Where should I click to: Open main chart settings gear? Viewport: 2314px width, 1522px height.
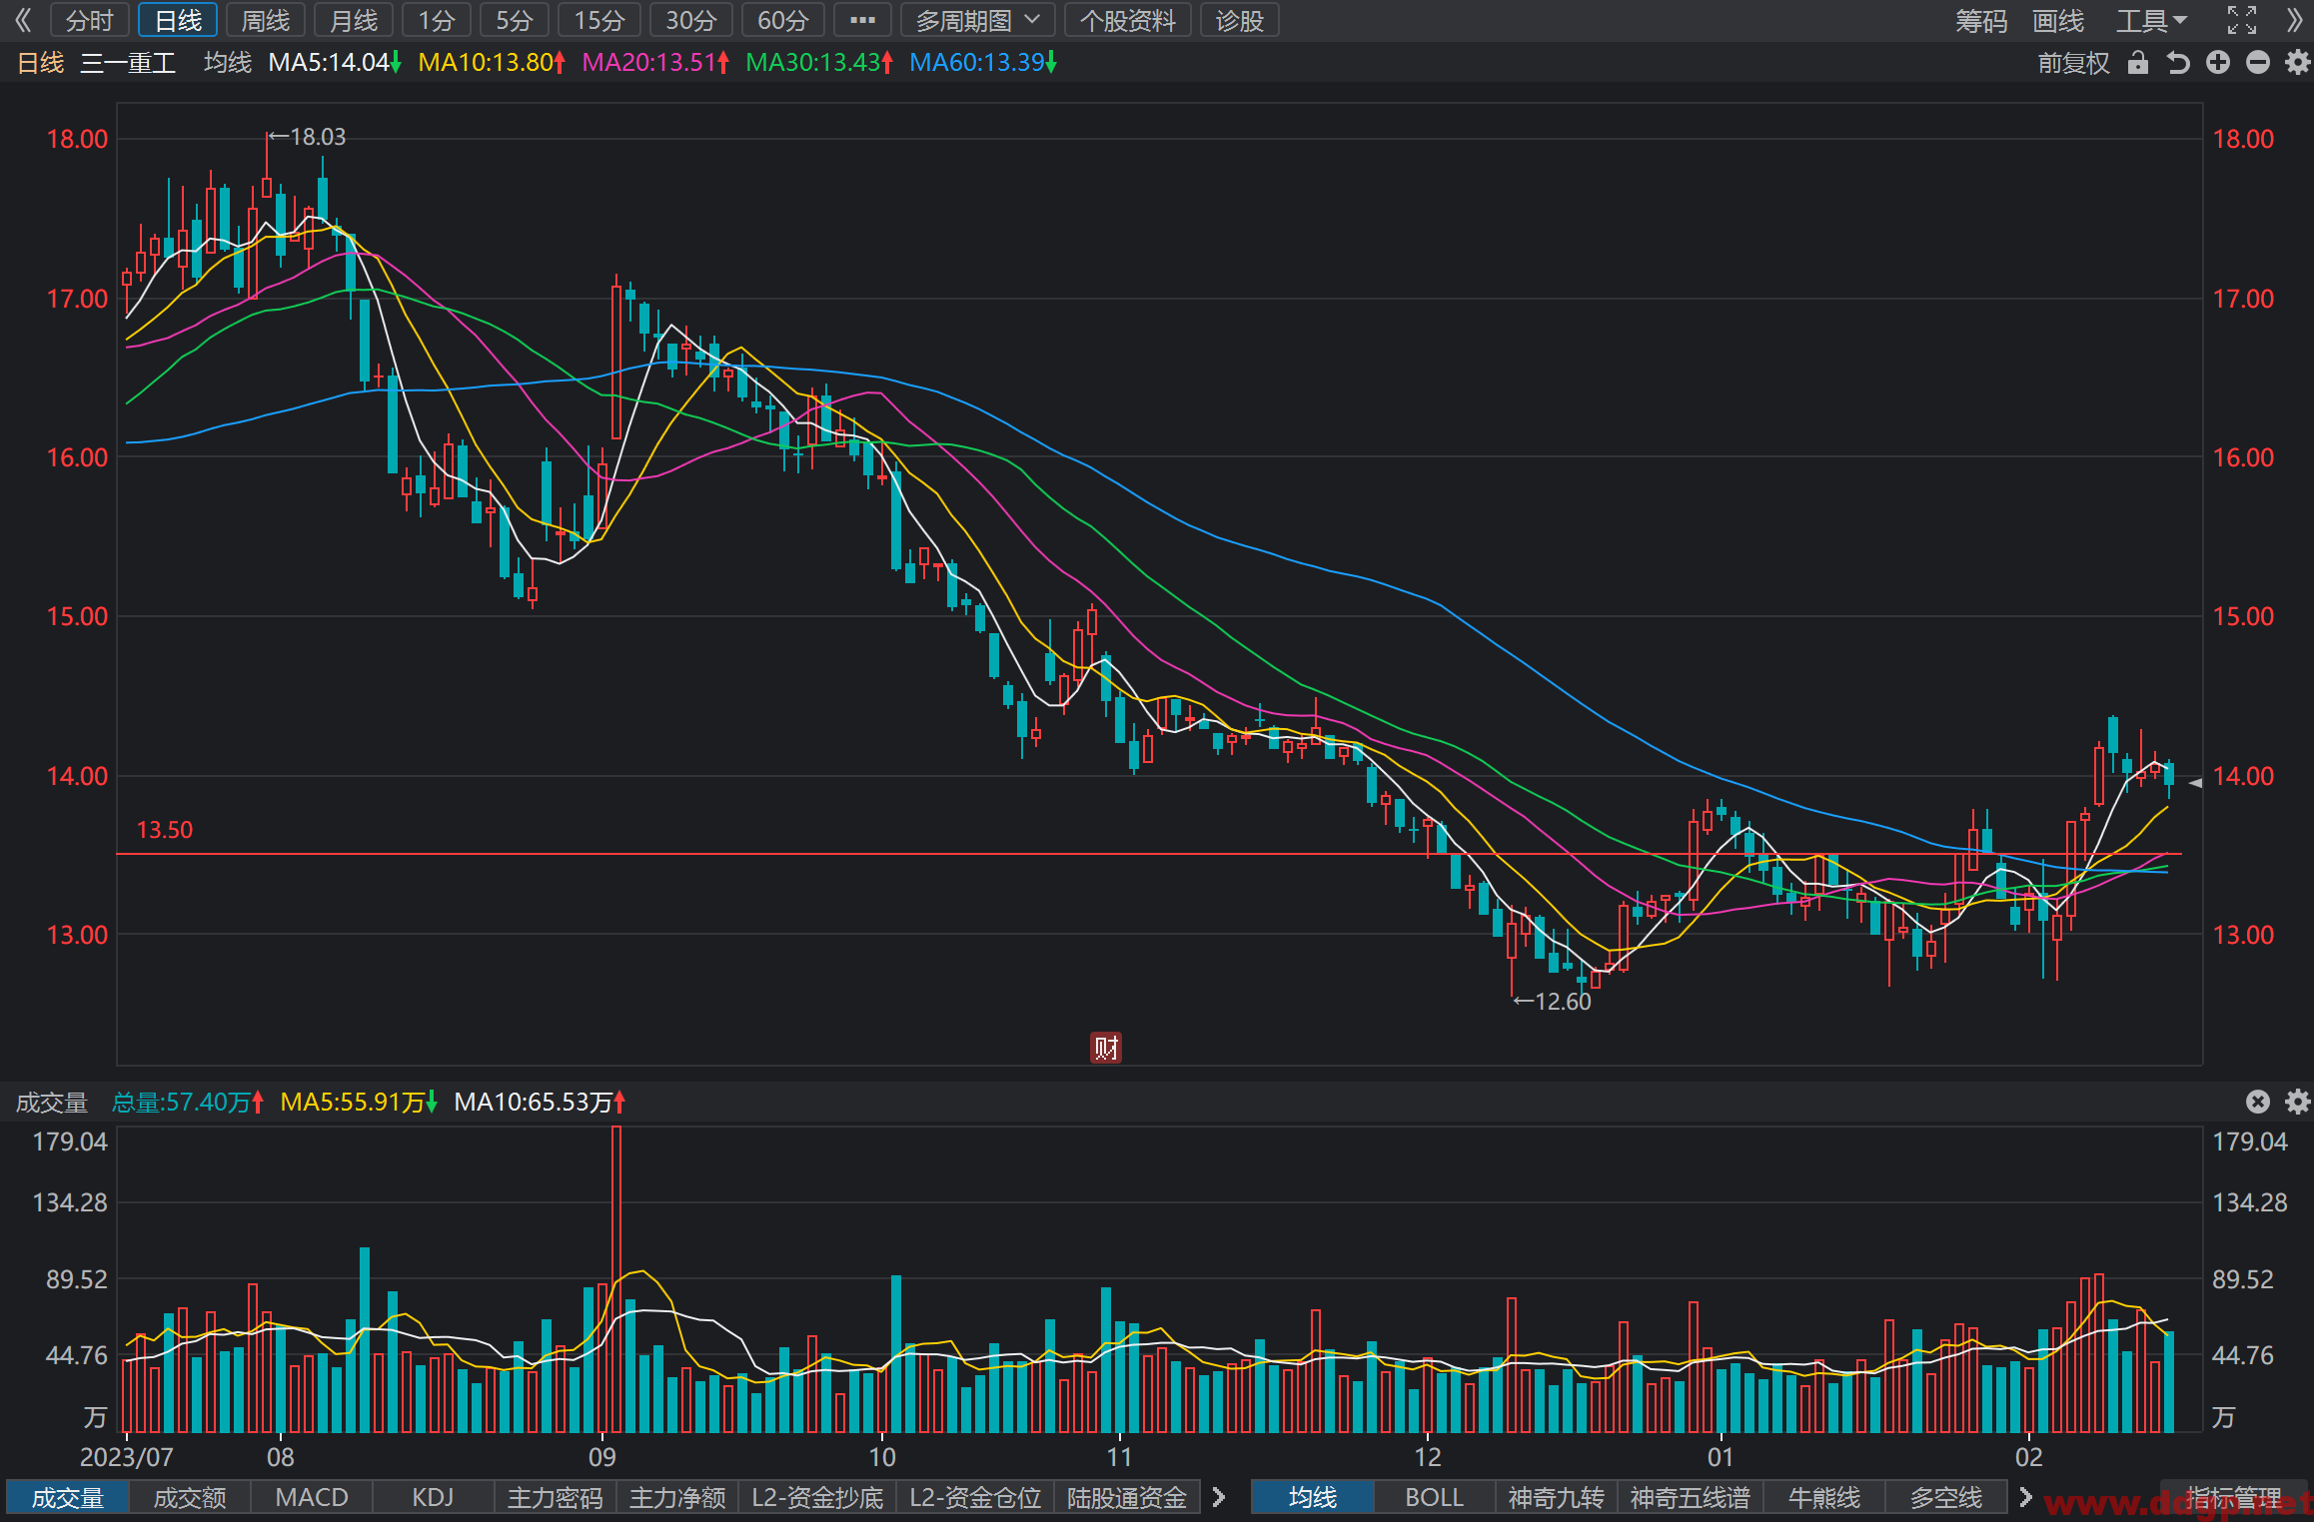tap(2298, 63)
